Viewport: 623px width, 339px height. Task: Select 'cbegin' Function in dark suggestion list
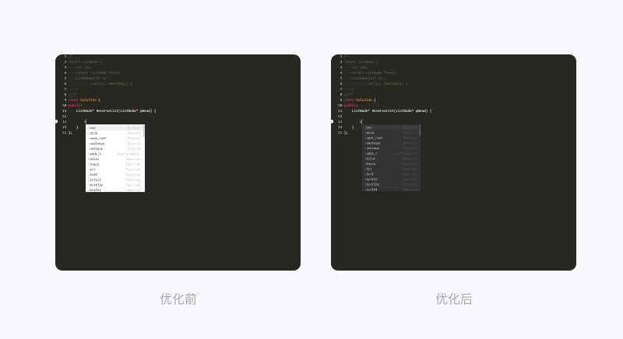391,164
